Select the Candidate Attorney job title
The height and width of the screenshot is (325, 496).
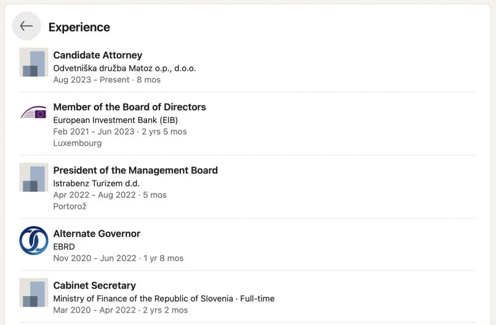pyautogui.click(x=98, y=55)
